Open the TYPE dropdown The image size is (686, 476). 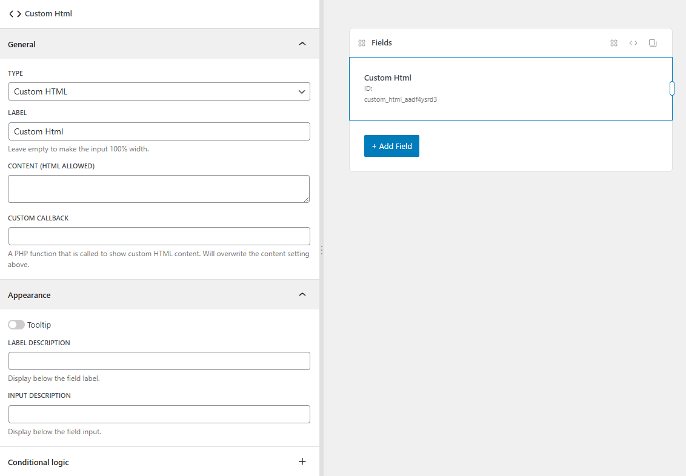point(159,91)
